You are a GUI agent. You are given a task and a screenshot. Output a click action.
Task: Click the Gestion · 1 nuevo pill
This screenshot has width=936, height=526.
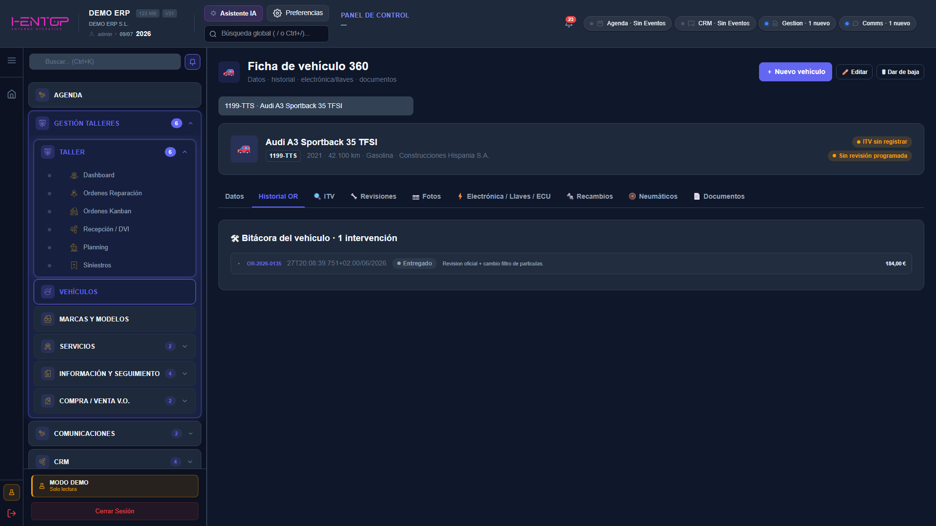[x=797, y=23]
